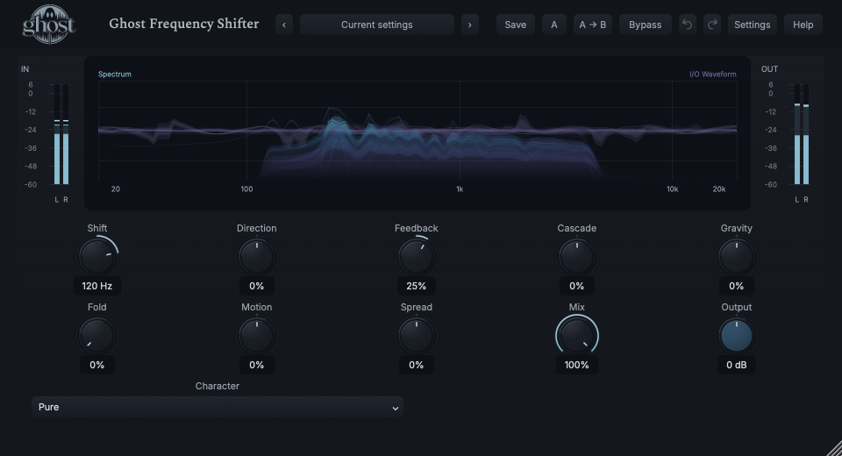Click the Gravity knob
This screenshot has width=842, height=456.
tap(736, 256)
